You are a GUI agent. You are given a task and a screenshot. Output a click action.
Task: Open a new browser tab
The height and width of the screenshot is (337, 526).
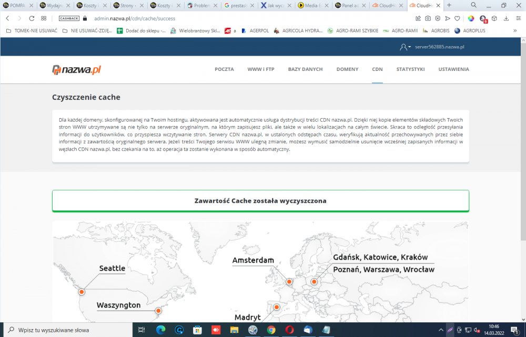coord(449,5)
